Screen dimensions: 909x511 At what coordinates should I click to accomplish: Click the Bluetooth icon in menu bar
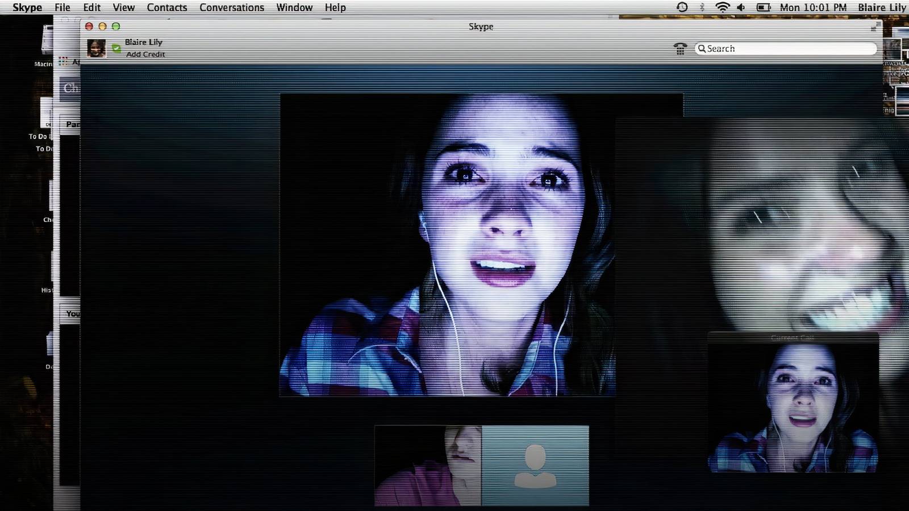coord(702,7)
